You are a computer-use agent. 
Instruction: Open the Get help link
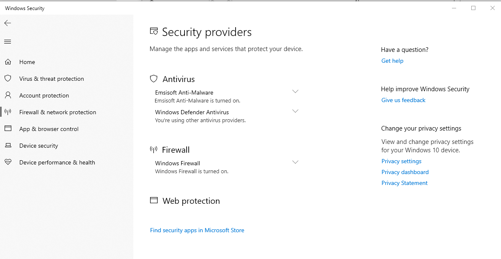pyautogui.click(x=392, y=61)
